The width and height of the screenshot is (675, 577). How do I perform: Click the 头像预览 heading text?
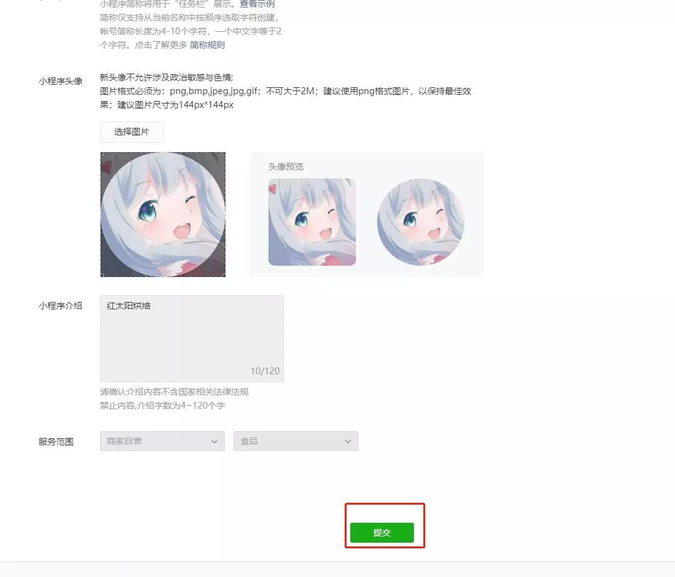point(286,167)
